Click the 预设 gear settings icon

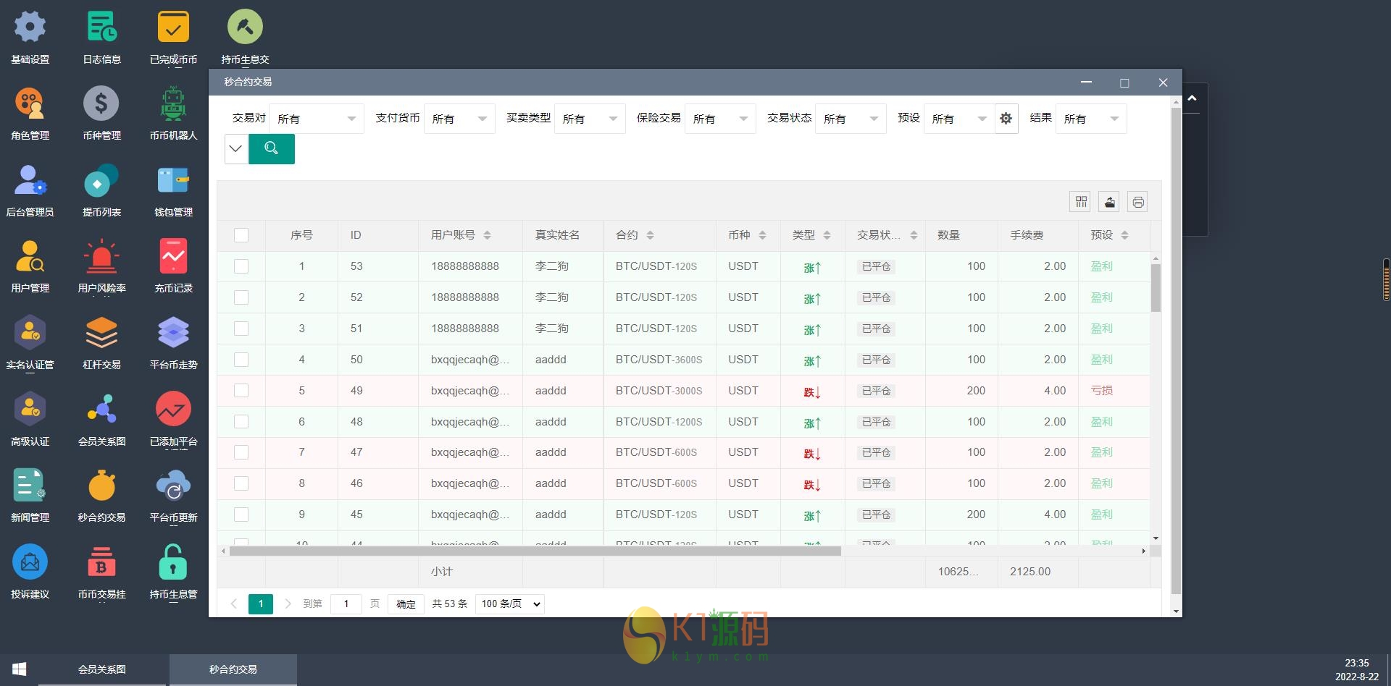[x=1006, y=119]
